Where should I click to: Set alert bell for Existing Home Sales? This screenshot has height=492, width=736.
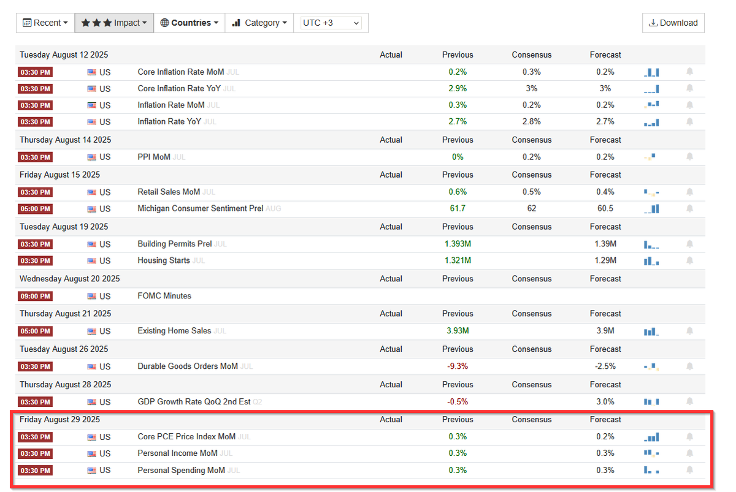pyautogui.click(x=689, y=331)
